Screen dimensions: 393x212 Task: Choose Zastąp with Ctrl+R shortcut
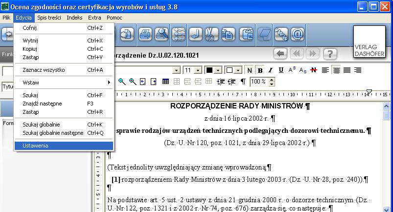[x=64, y=112]
